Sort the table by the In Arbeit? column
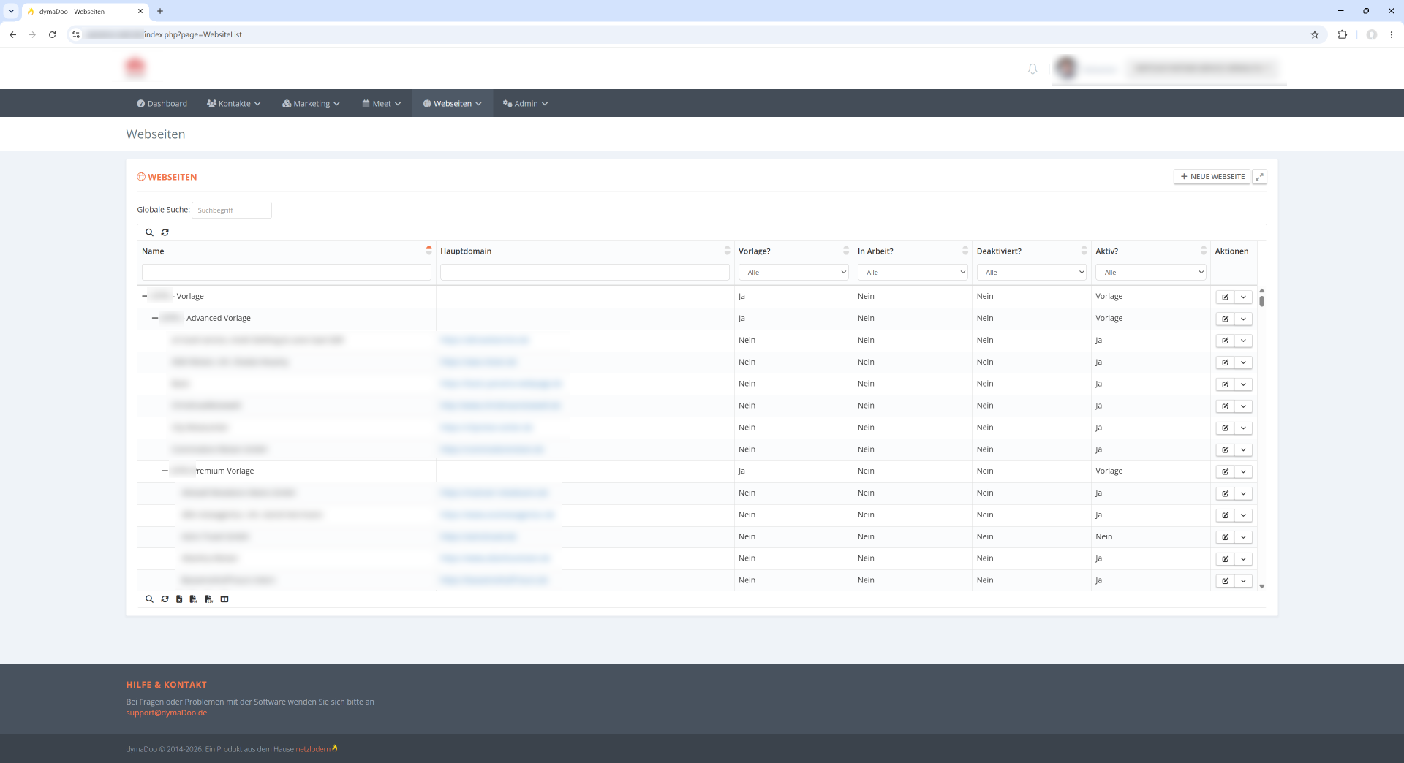The height and width of the screenshot is (763, 1404). coord(913,251)
